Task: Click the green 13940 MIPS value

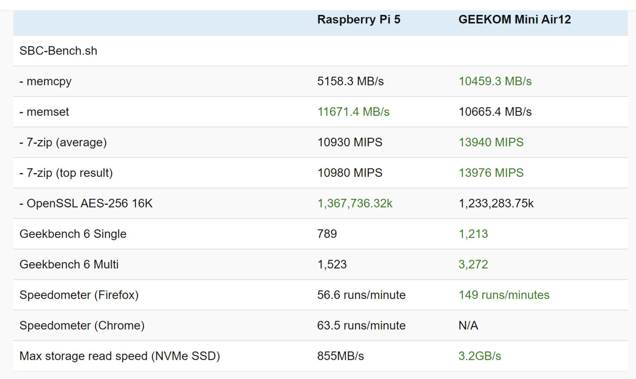Action: coord(491,142)
